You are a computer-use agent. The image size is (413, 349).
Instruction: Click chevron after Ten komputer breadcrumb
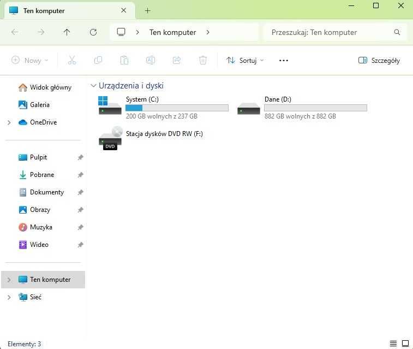(x=208, y=32)
